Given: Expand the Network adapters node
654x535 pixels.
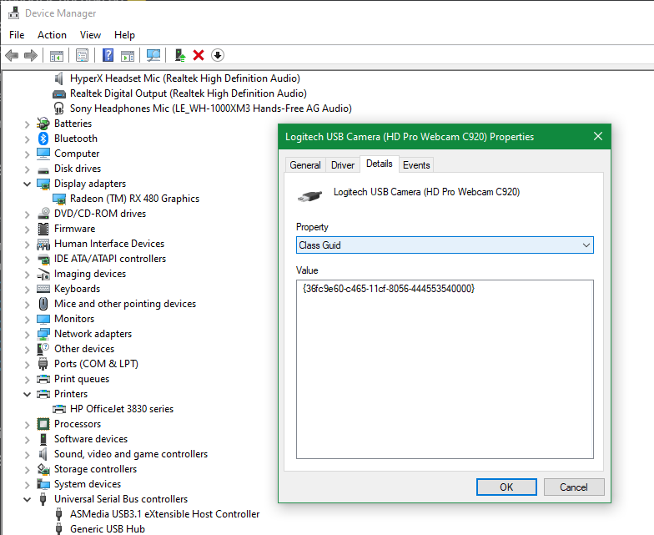Looking at the screenshot, I should click(x=27, y=334).
